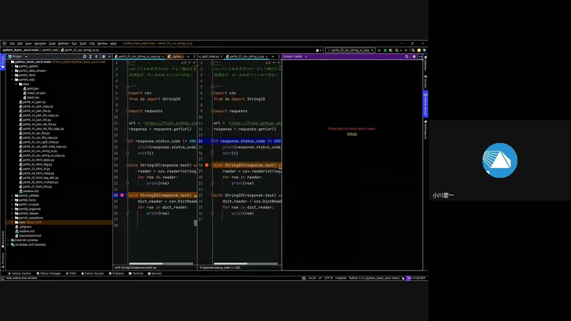The image size is (571, 321).
Task: Start debugging with the green bug icon
Action: (x=385, y=51)
